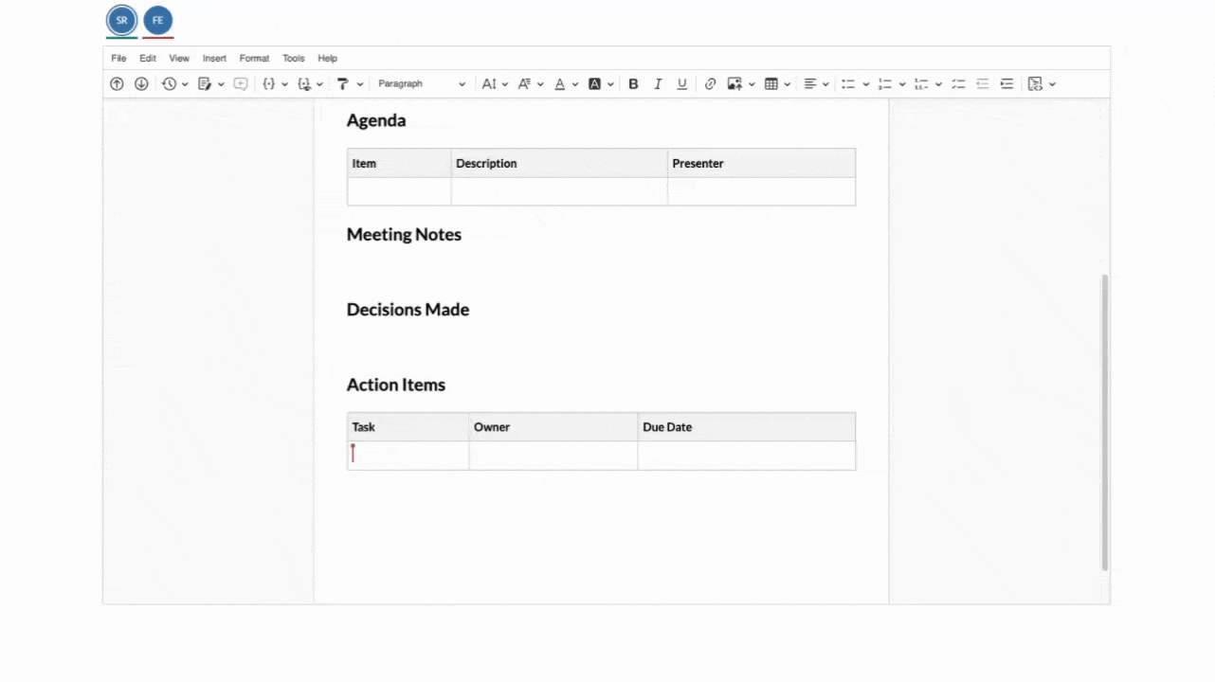
Task: Click the insert image icon
Action: tap(734, 84)
